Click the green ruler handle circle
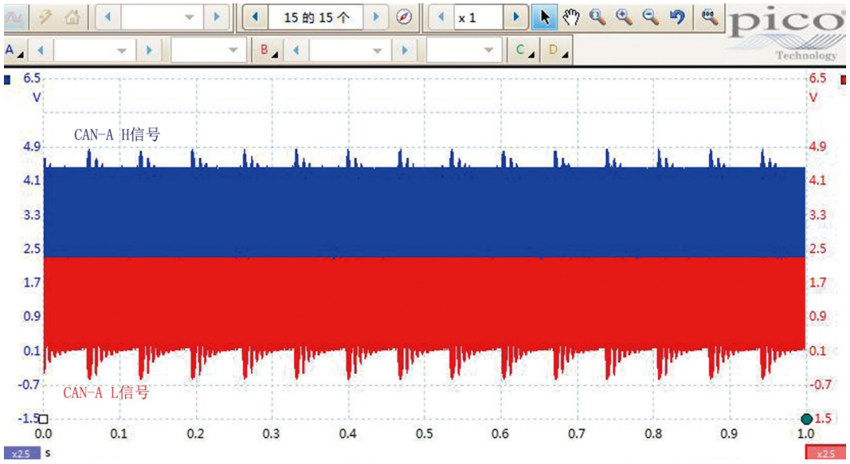850x464 pixels. click(807, 419)
